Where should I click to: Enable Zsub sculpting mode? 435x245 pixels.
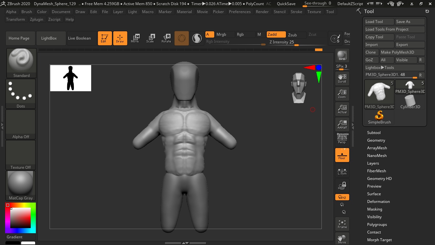292,35
